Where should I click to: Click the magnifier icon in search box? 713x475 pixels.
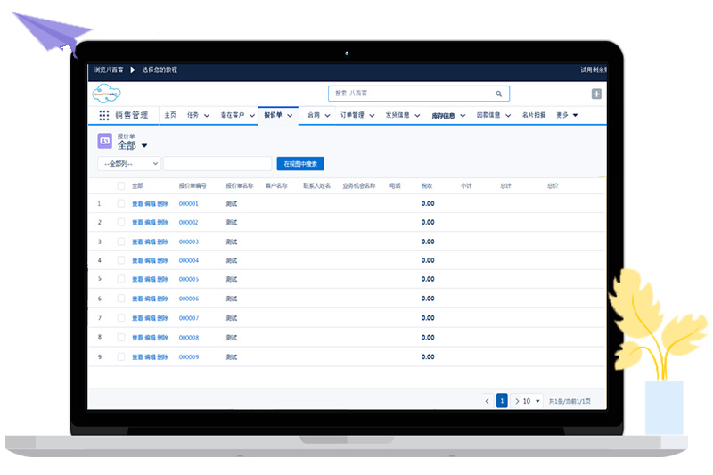pos(499,94)
